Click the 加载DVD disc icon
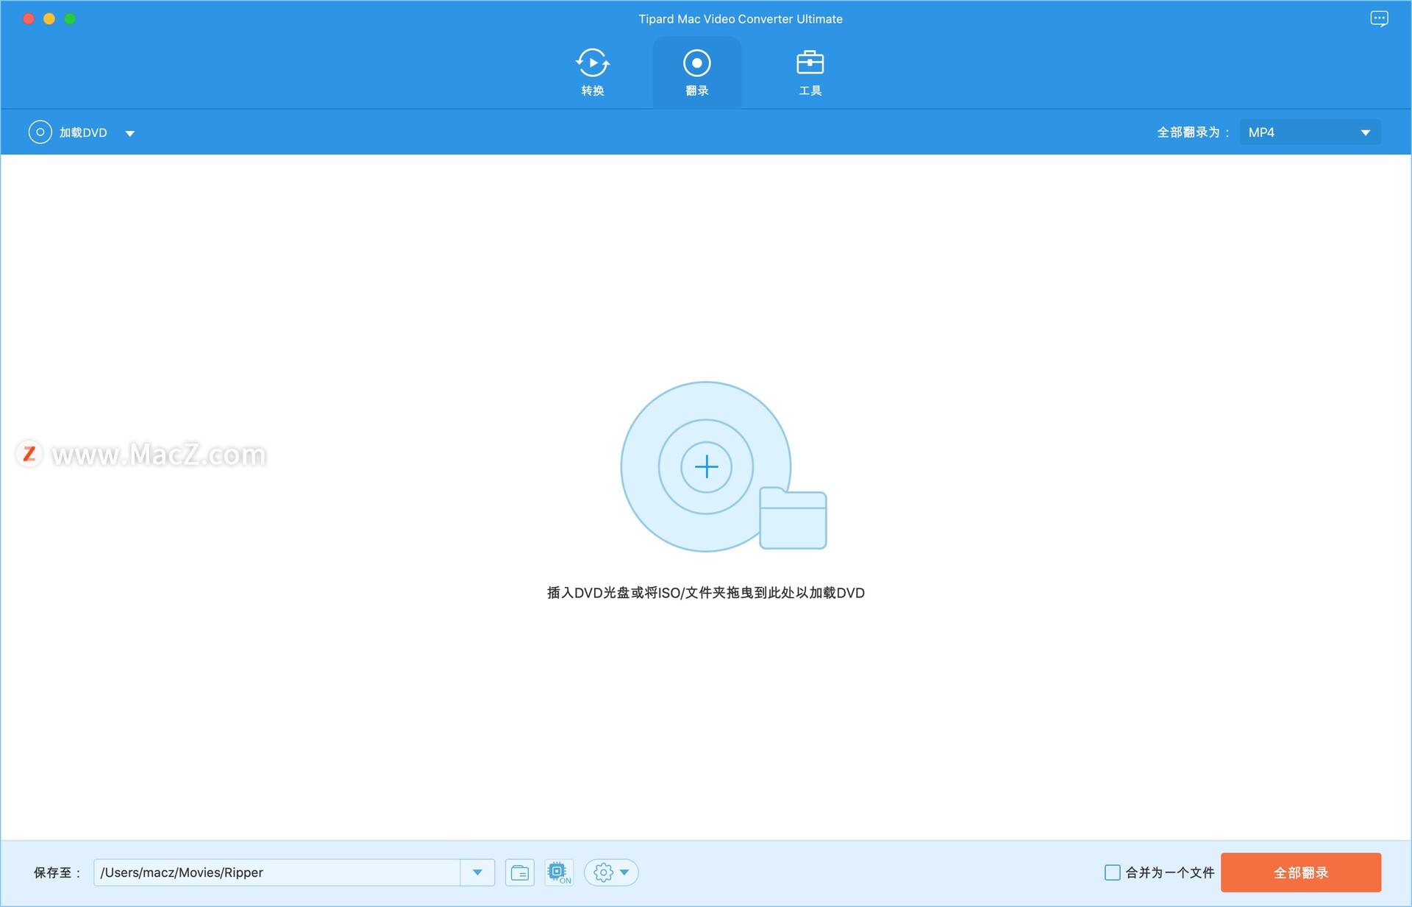1412x907 pixels. 40,132
